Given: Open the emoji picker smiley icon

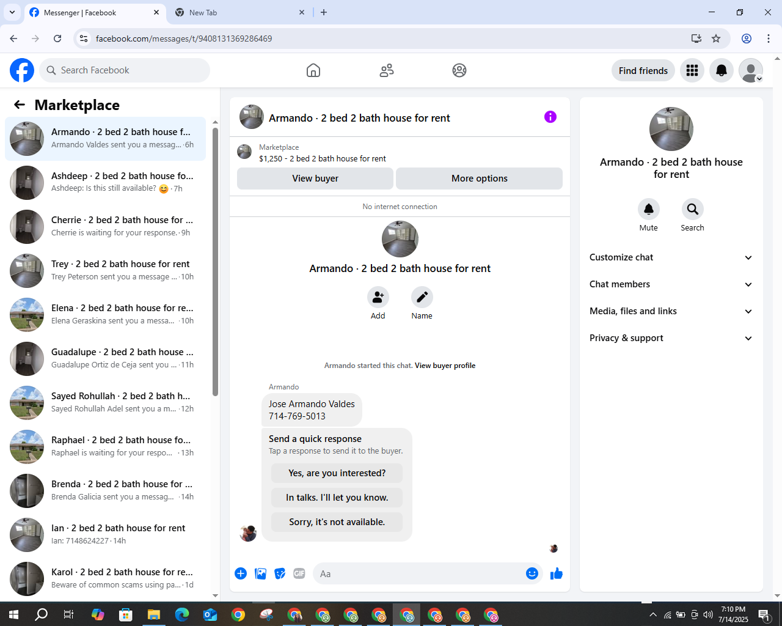Looking at the screenshot, I should (532, 573).
